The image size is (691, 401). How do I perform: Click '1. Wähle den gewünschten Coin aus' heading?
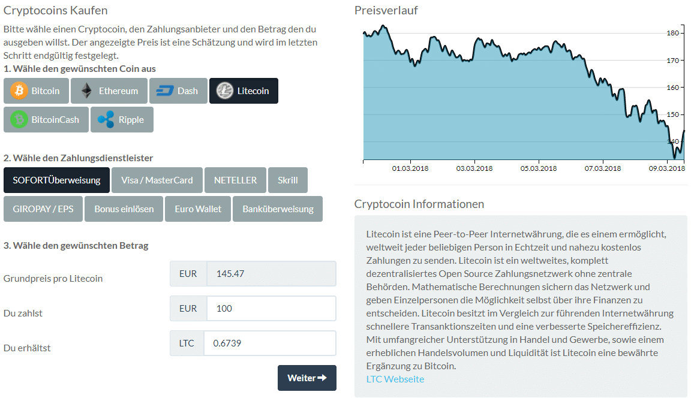tap(79, 69)
